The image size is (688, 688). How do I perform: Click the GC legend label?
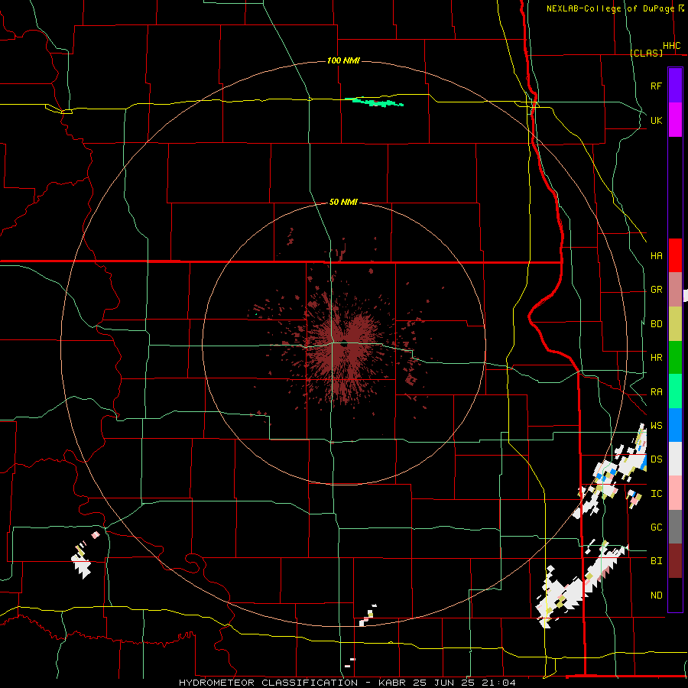656,527
